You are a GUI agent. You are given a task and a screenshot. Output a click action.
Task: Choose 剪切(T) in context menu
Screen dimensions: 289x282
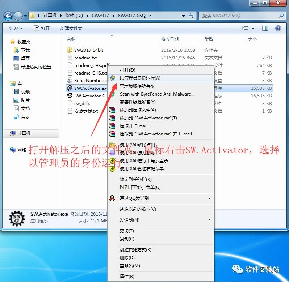tap(161, 231)
